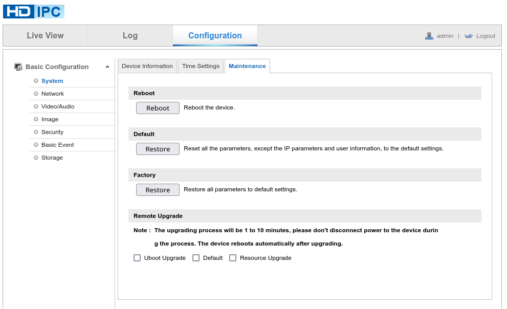Click the bullet icon beside Storage
Image resolution: width=507 pixels, height=309 pixels.
point(36,158)
